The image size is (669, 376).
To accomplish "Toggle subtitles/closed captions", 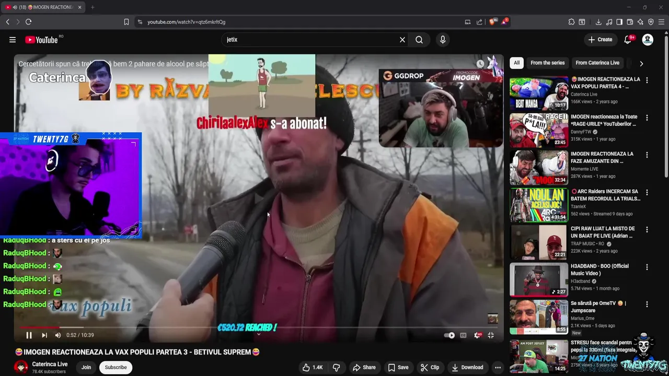I will (463, 335).
